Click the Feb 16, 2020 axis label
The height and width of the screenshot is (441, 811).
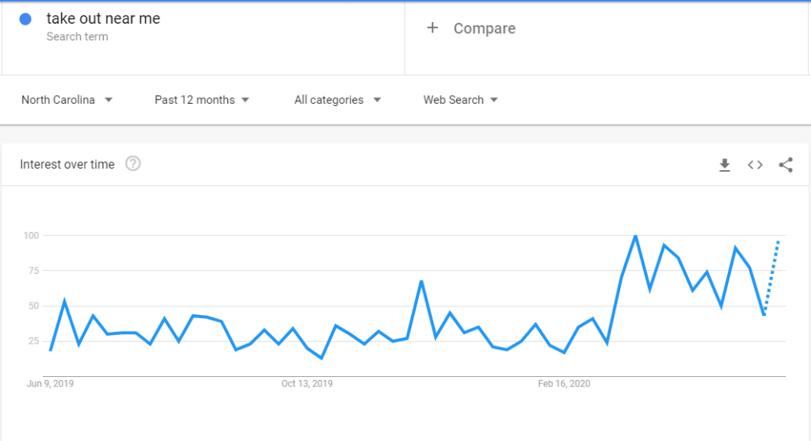[x=564, y=384]
